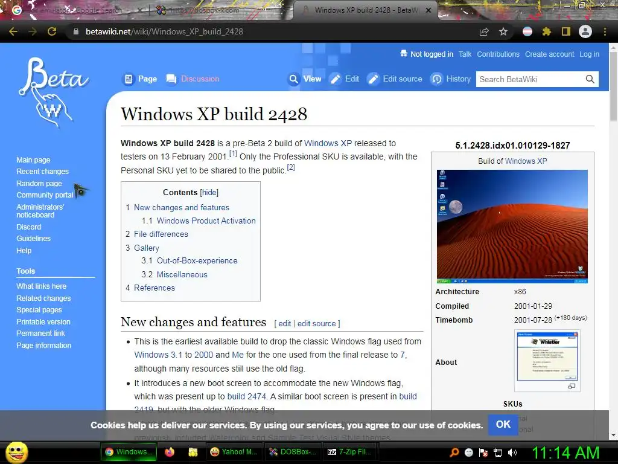The height and width of the screenshot is (464, 618).
Task: Open the Talk link
Action: pyautogui.click(x=465, y=54)
